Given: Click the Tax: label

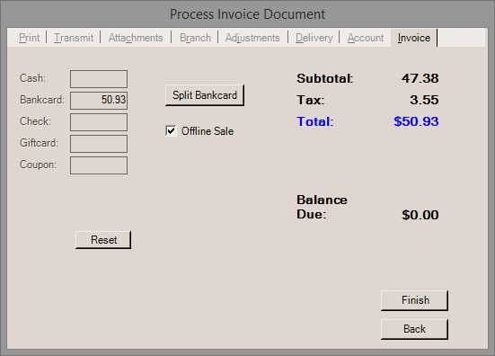Looking at the screenshot, I should pyautogui.click(x=310, y=100).
